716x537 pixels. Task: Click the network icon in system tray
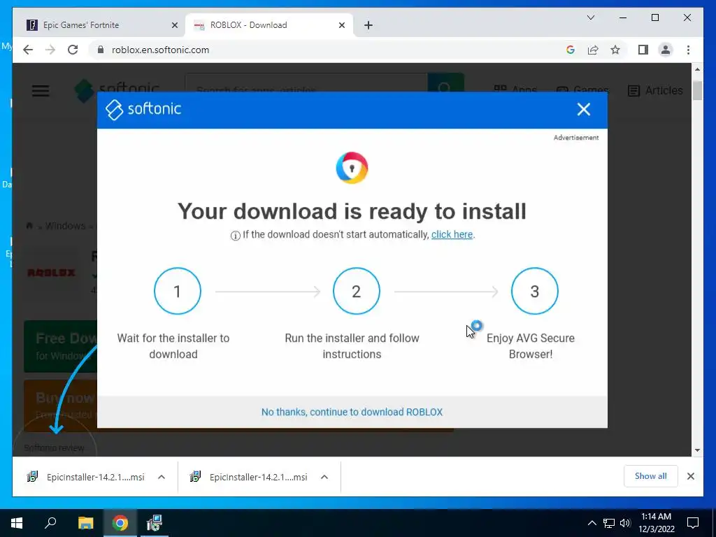click(x=609, y=523)
